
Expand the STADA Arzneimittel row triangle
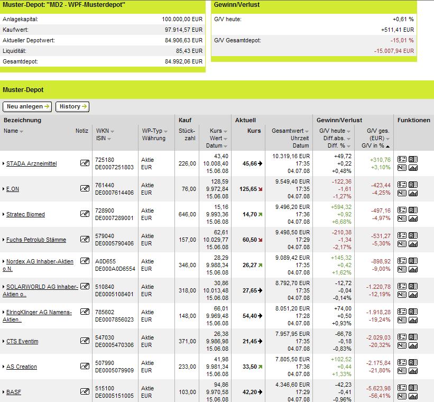click(4, 163)
